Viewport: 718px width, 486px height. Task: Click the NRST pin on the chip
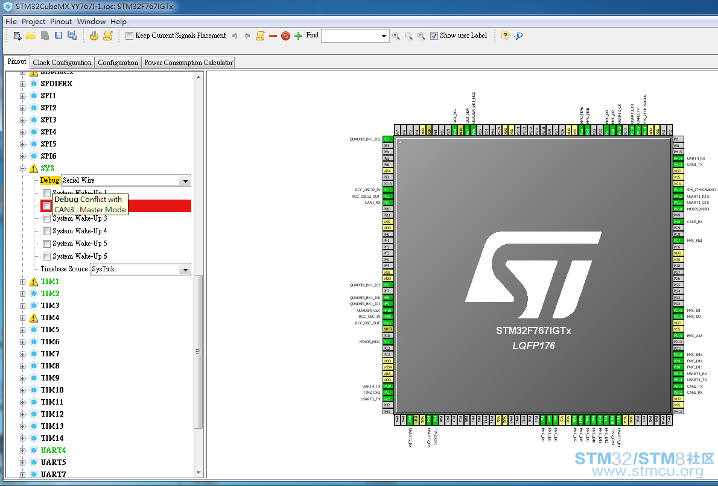pos(388,329)
